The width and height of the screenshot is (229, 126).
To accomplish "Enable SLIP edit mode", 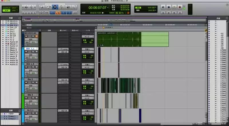I will click(6, 11).
